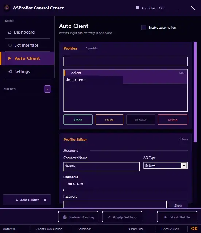201x233 pixels.
Task: Enable the automation checkbox
Action: [x=144, y=27]
